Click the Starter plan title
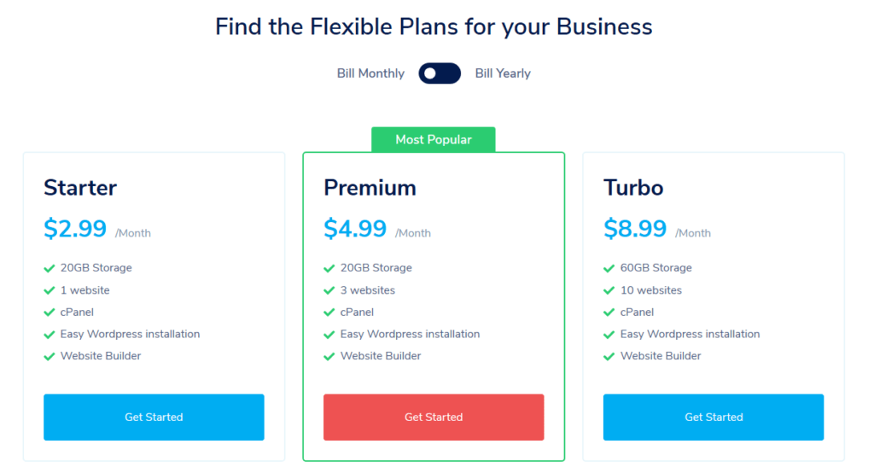The width and height of the screenshot is (874, 473). (x=80, y=187)
